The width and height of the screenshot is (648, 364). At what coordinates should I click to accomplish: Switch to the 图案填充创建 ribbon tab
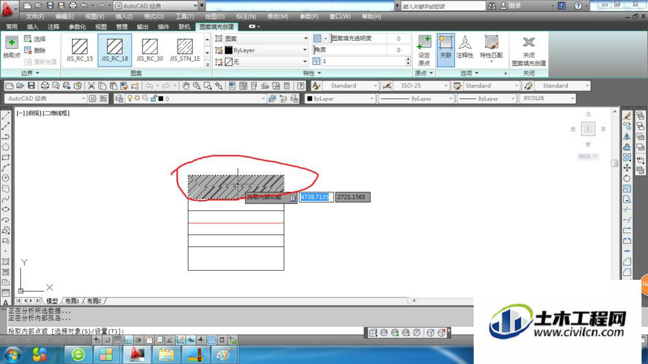[217, 27]
